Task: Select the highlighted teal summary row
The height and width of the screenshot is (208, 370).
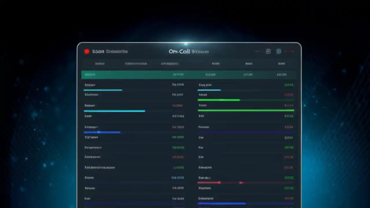Action: tap(188, 75)
